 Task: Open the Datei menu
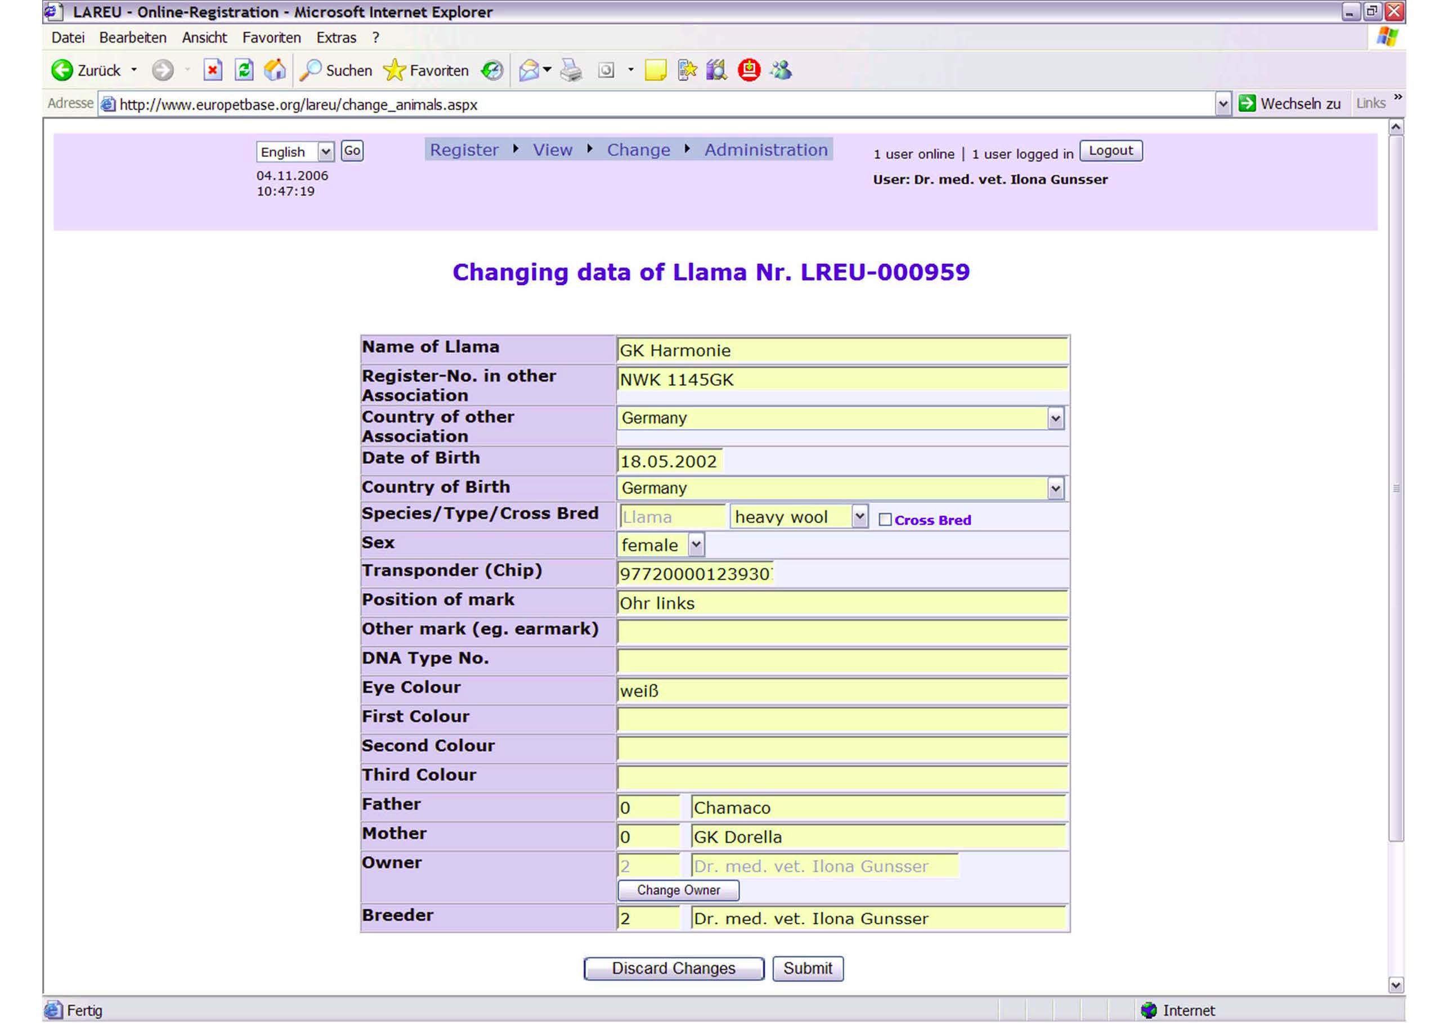click(68, 38)
